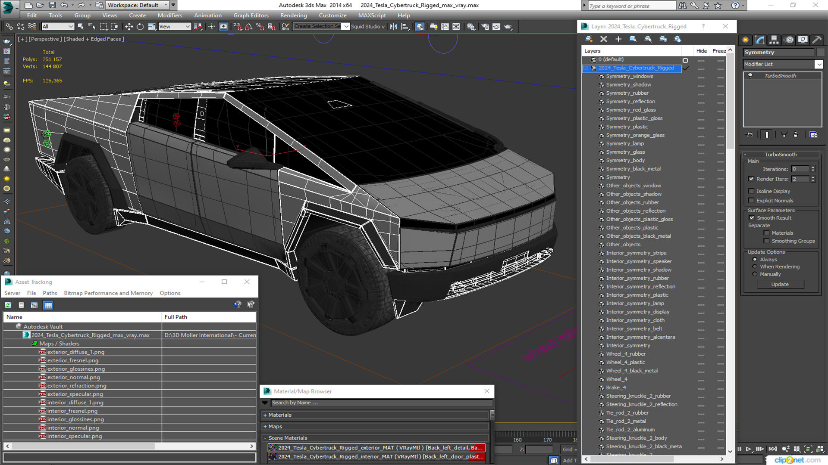Screen dimensions: 828x465
Task: Click the object color swatch beside Symmetry
Action: tap(820, 52)
